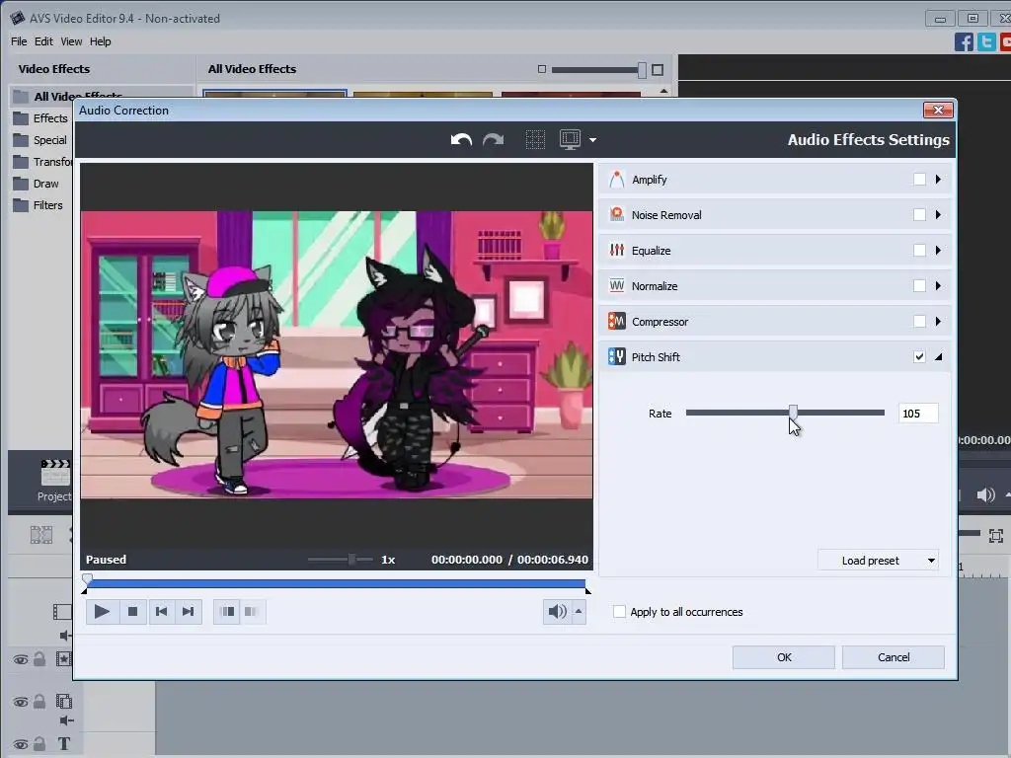Click the large thumbnails icon in effects panel
This screenshot has width=1011, height=758.
tap(658, 70)
